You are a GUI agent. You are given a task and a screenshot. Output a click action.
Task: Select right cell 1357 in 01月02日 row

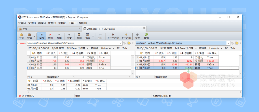(159, 61)
